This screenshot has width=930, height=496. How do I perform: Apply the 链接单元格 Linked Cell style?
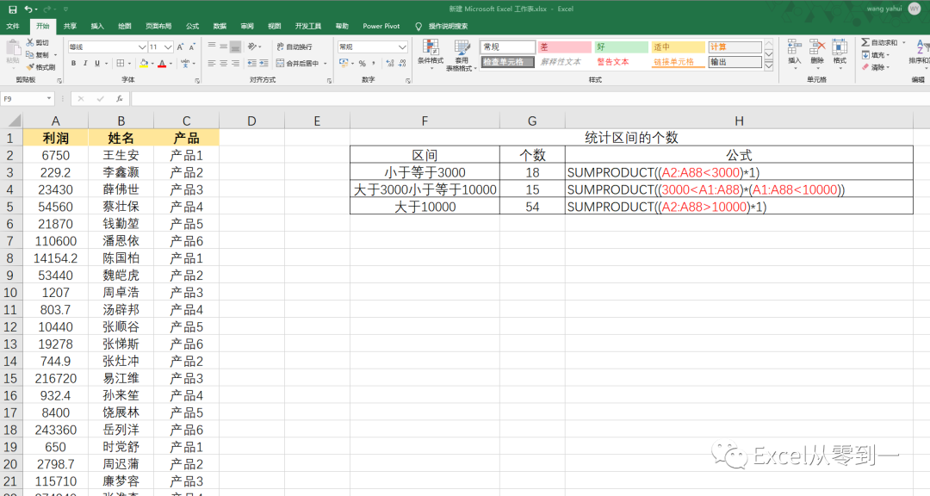point(678,62)
